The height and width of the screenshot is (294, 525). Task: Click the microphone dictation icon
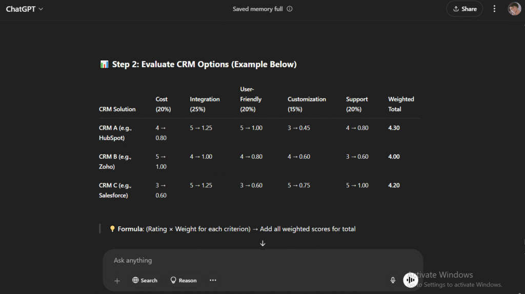pos(393,280)
